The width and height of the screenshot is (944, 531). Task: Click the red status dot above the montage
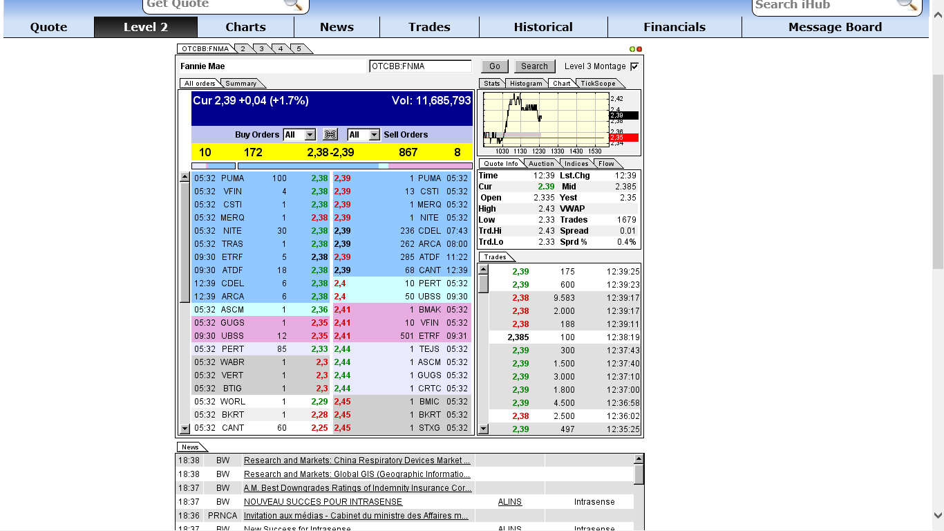pyautogui.click(x=639, y=49)
